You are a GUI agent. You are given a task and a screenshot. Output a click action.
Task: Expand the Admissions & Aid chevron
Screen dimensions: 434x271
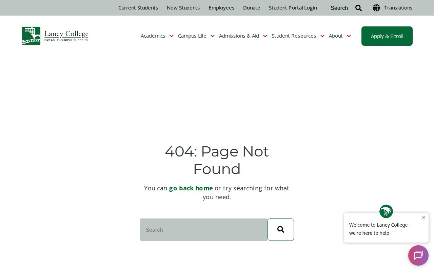coord(265,36)
